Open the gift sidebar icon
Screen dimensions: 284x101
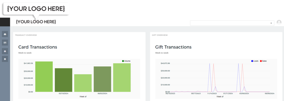(5, 51)
